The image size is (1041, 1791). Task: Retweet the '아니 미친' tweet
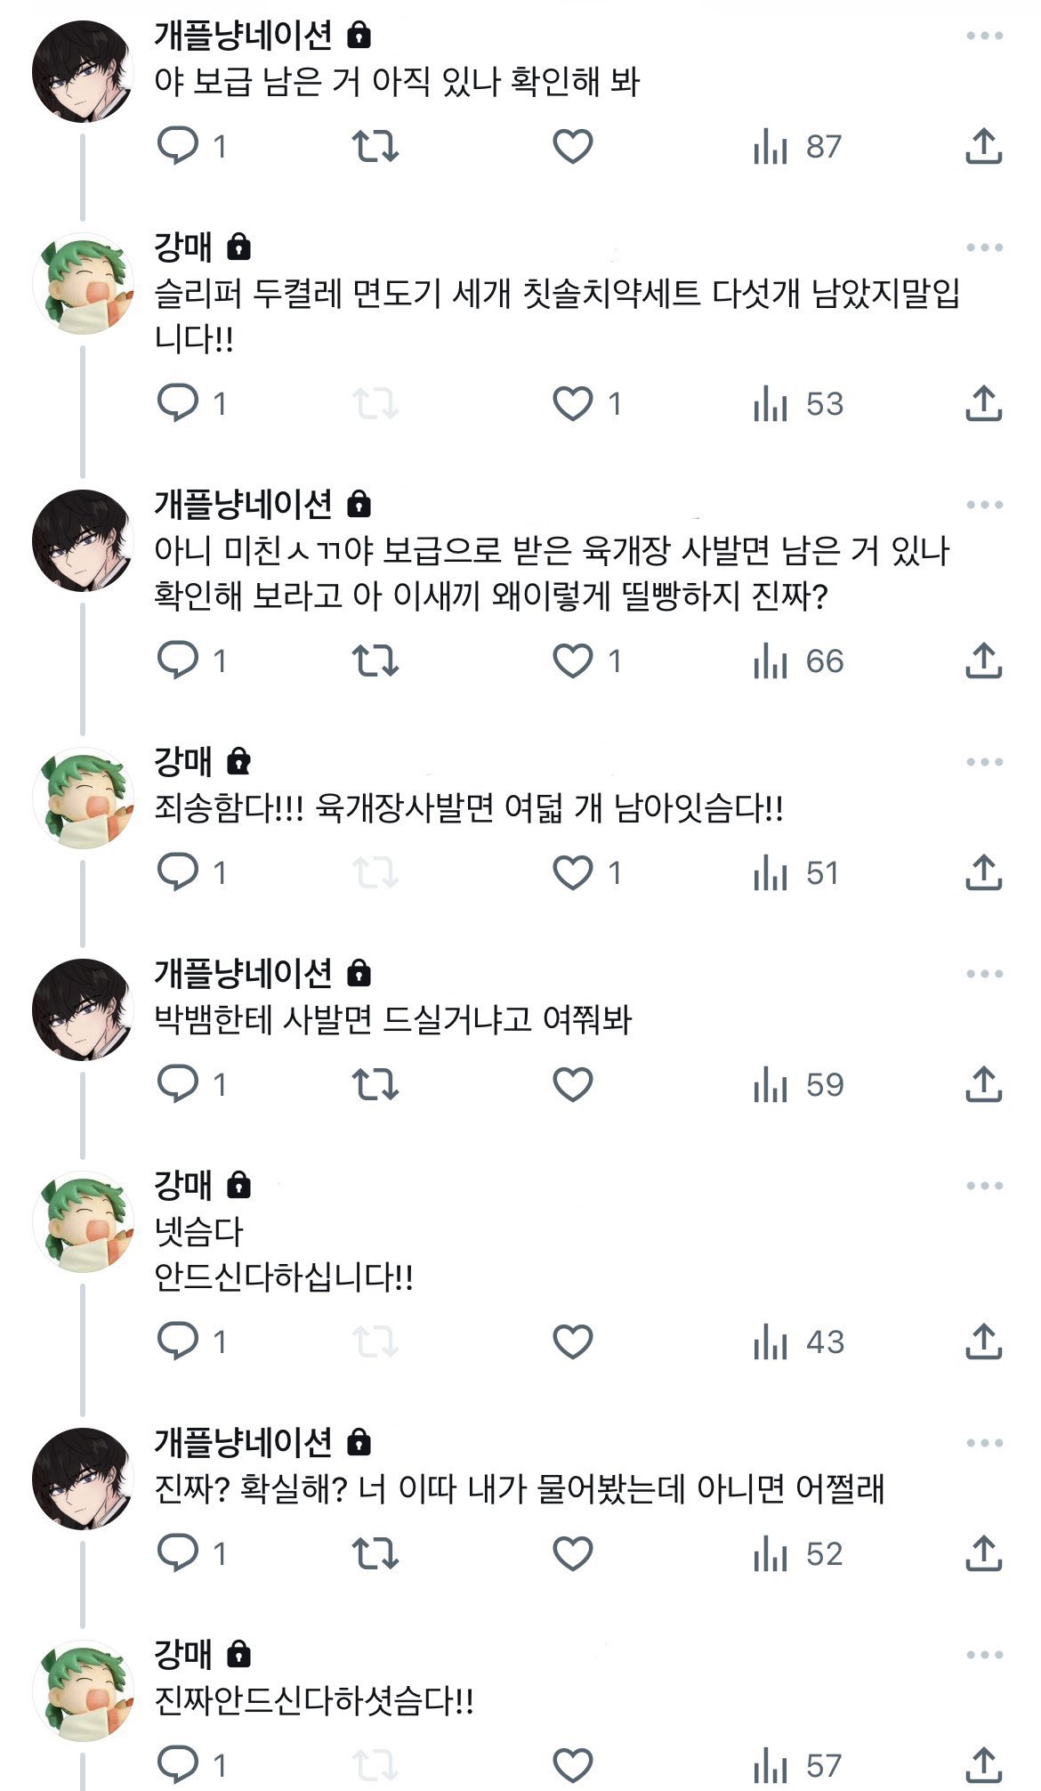pos(375,660)
